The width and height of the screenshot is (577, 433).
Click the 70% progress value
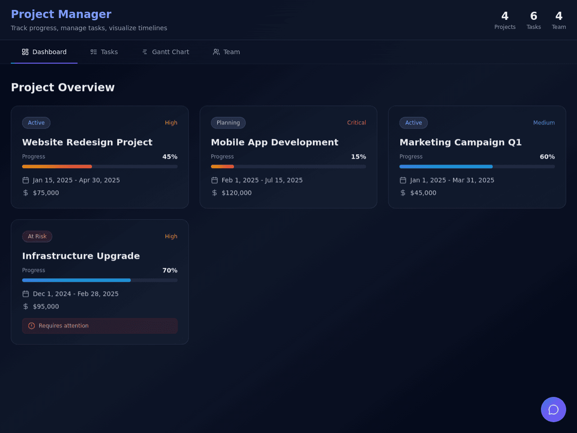coord(170,270)
